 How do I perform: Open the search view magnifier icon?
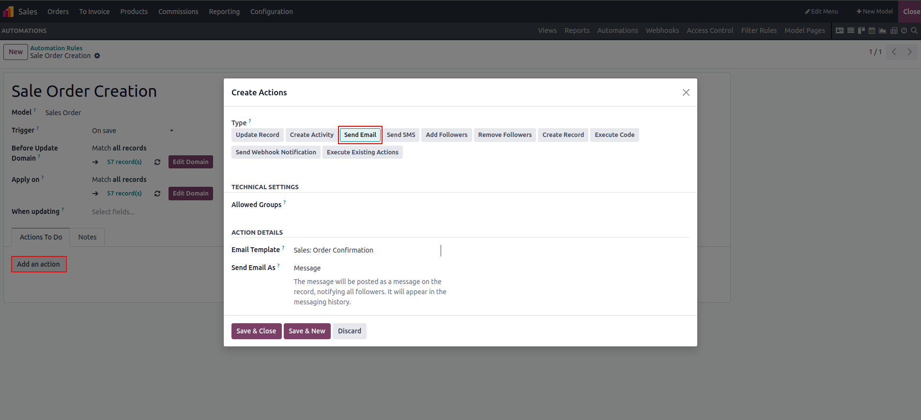tap(914, 30)
